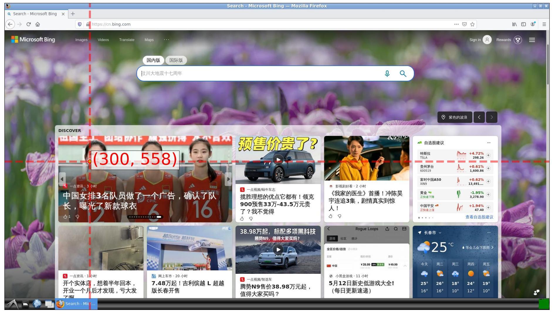This screenshot has height=314, width=552.
Task: Bookmark this page with the star icon
Action: (x=472, y=24)
